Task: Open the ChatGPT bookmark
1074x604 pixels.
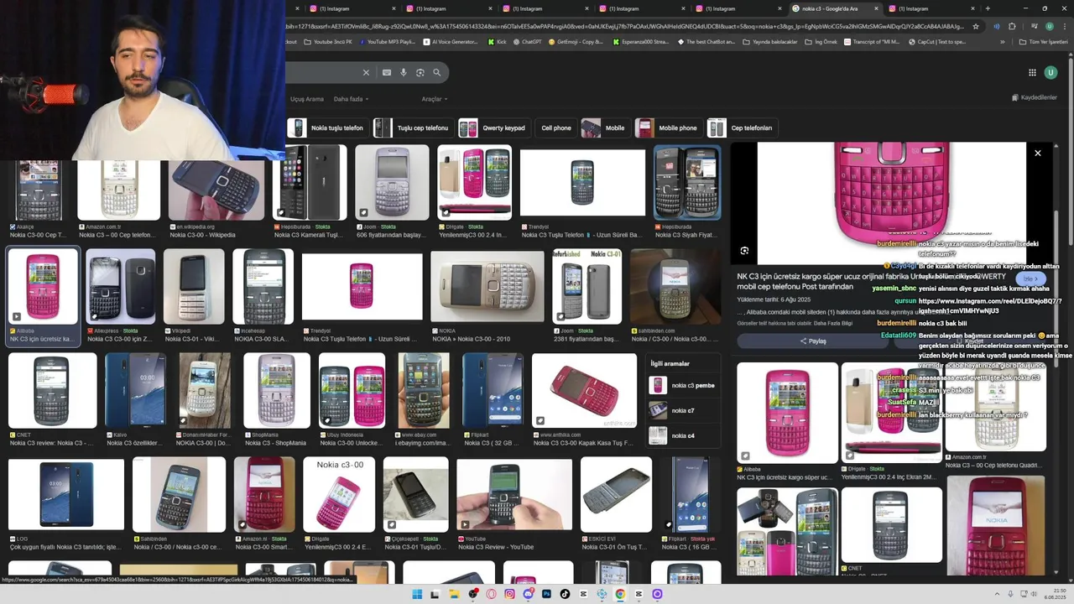Action: click(x=526, y=41)
